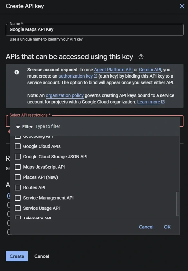The image size is (188, 271).
Task: Confirm API selection with OK
Action: (167, 227)
